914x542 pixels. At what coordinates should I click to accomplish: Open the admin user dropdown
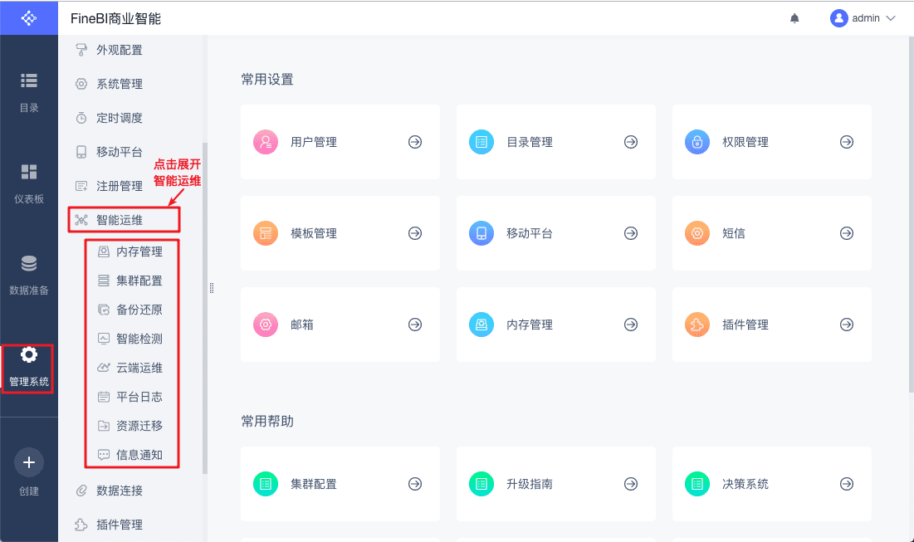pos(863,18)
